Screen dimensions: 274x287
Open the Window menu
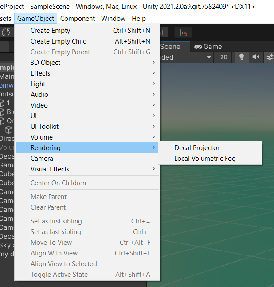click(x=113, y=19)
